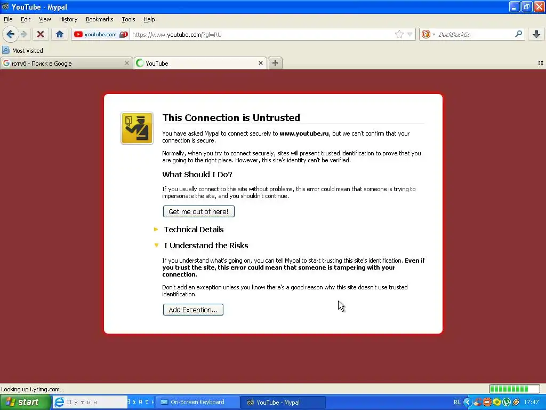Click the CCleaner tray icon
Viewport: 546px width, 410px height.
477,402
